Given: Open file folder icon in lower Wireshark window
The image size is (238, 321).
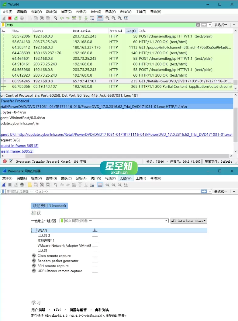Looking at the screenshot, I should tap(29, 185).
